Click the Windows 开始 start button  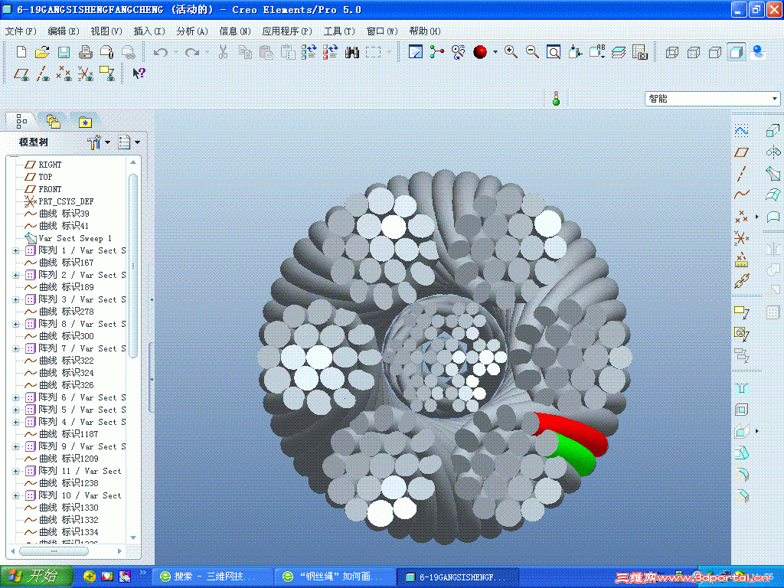pos(37,577)
